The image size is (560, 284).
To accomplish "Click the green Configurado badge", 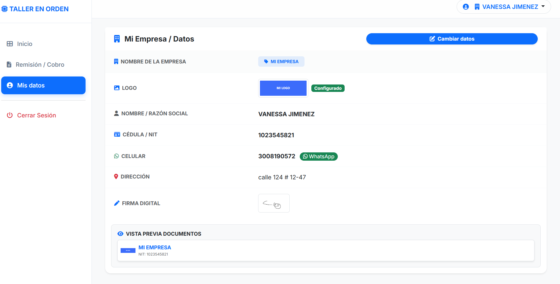I will [328, 88].
